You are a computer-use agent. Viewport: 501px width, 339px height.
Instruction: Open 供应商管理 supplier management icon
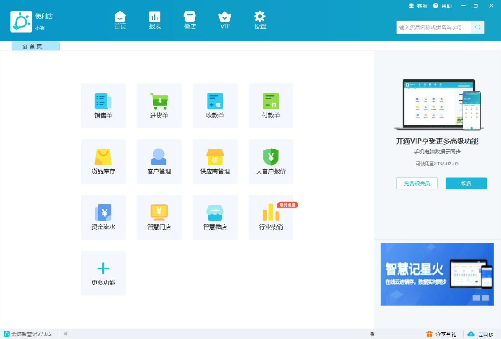[215, 157]
